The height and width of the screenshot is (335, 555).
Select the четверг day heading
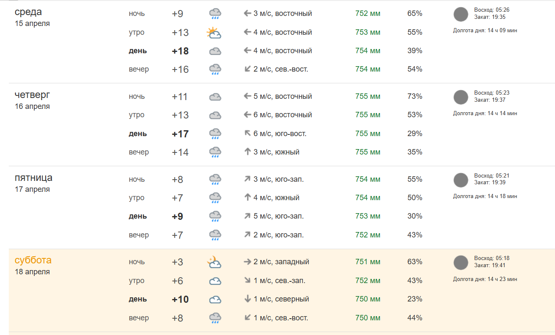tap(32, 95)
